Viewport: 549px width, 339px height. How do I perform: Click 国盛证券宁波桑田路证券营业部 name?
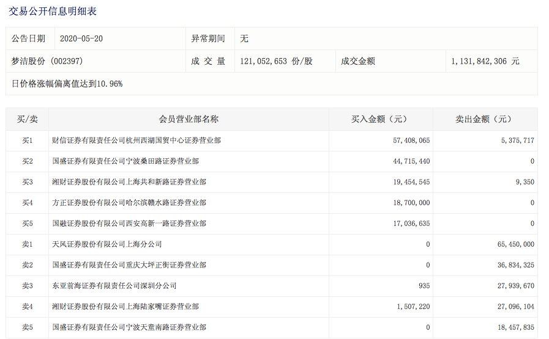coord(125,161)
